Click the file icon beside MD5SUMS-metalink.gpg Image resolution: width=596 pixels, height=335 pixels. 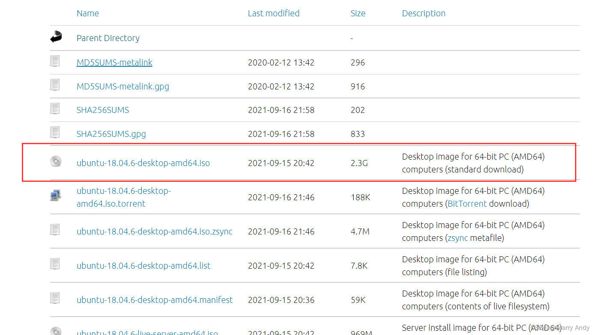tap(55, 85)
